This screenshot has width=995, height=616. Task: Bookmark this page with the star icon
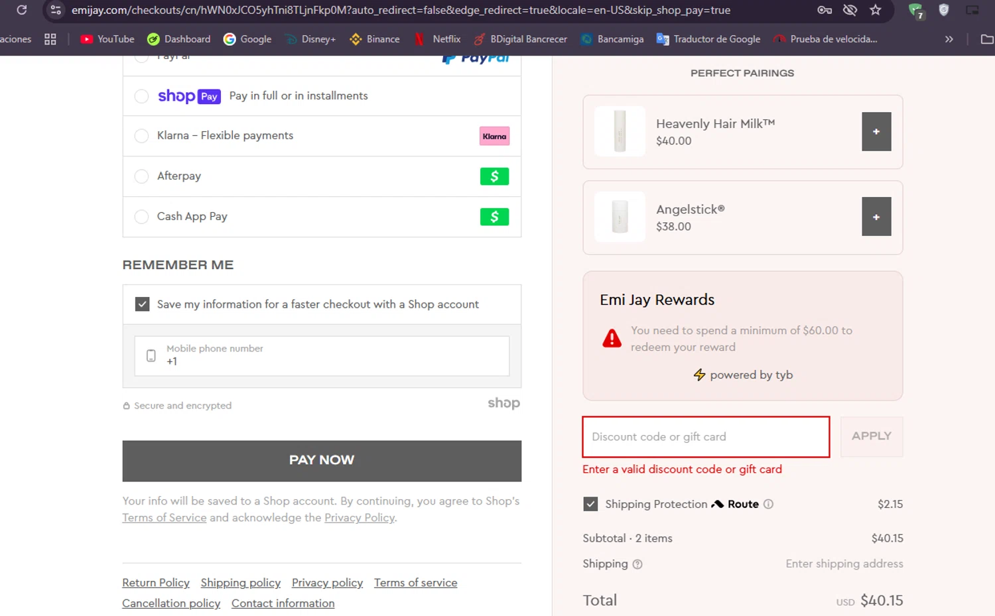coord(876,10)
